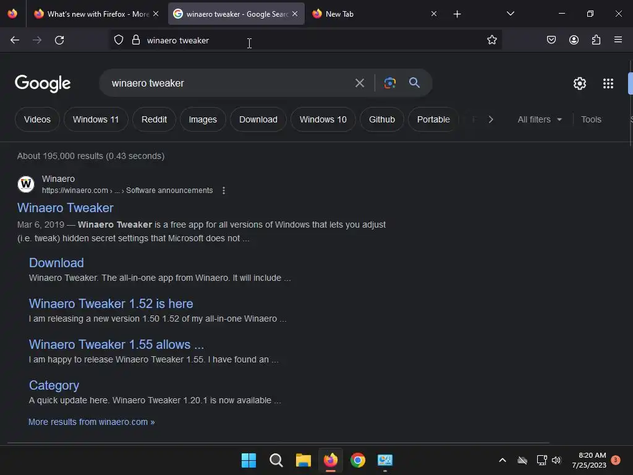Focus the Google search input field
Screen dimensions: 633x475
[x=230, y=83]
